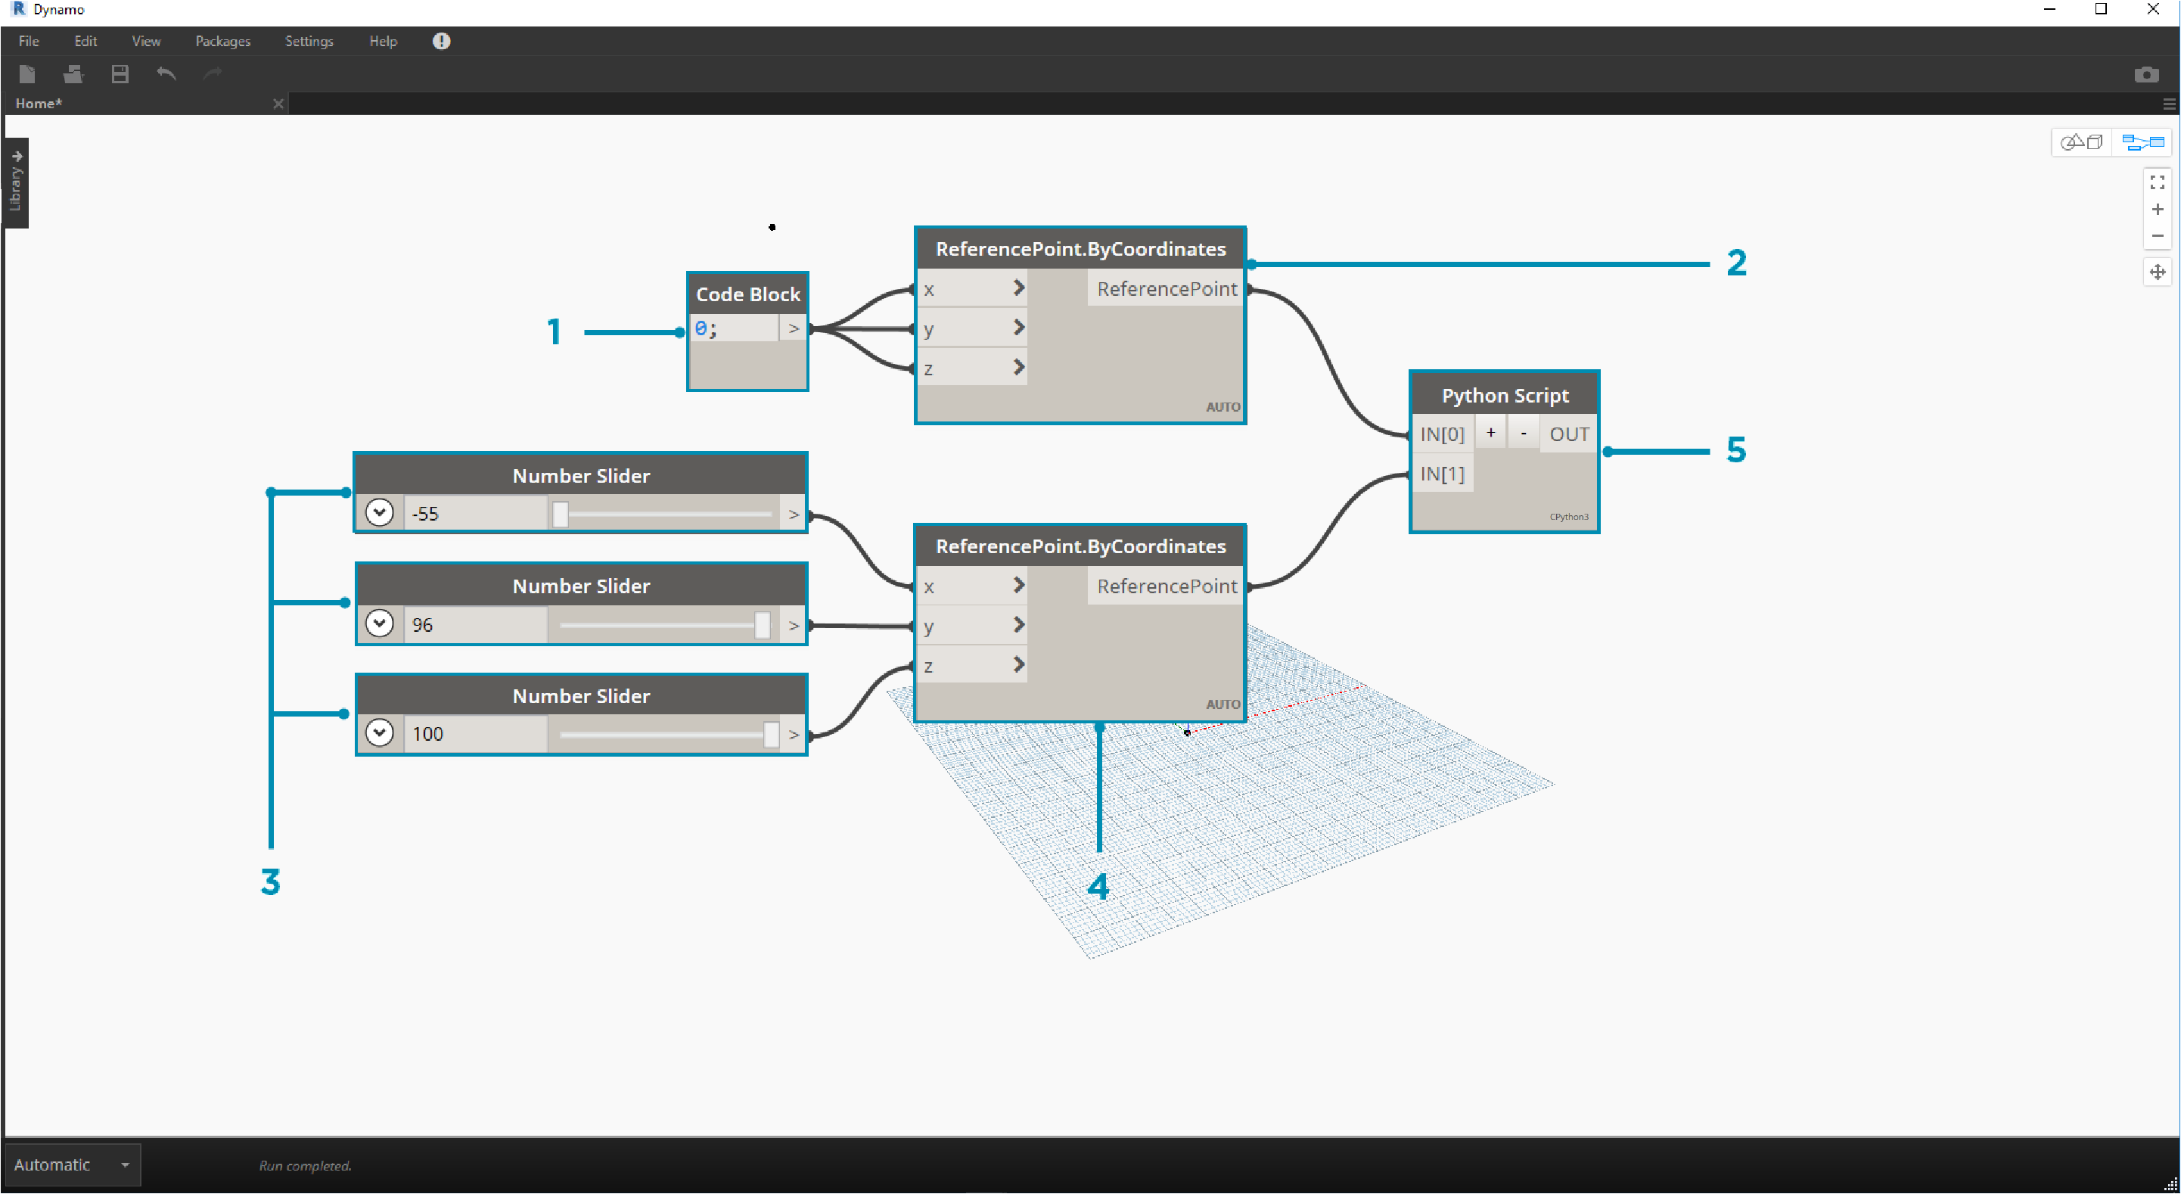Click the zoom in icon on canvas
2181x1194 pixels.
pyautogui.click(x=2156, y=212)
